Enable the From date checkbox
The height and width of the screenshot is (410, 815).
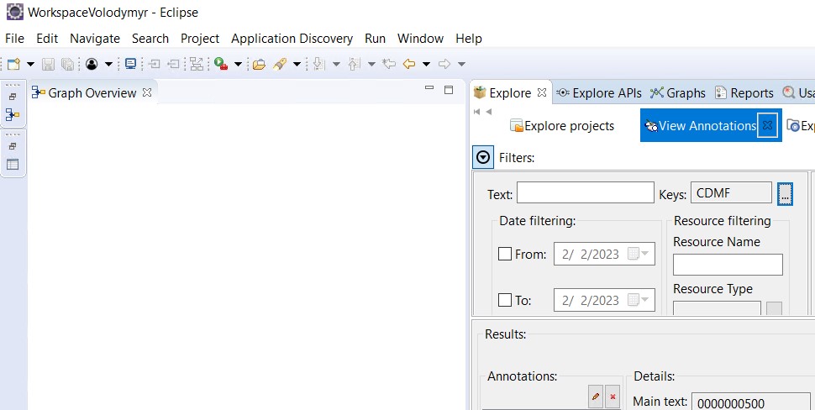click(505, 254)
